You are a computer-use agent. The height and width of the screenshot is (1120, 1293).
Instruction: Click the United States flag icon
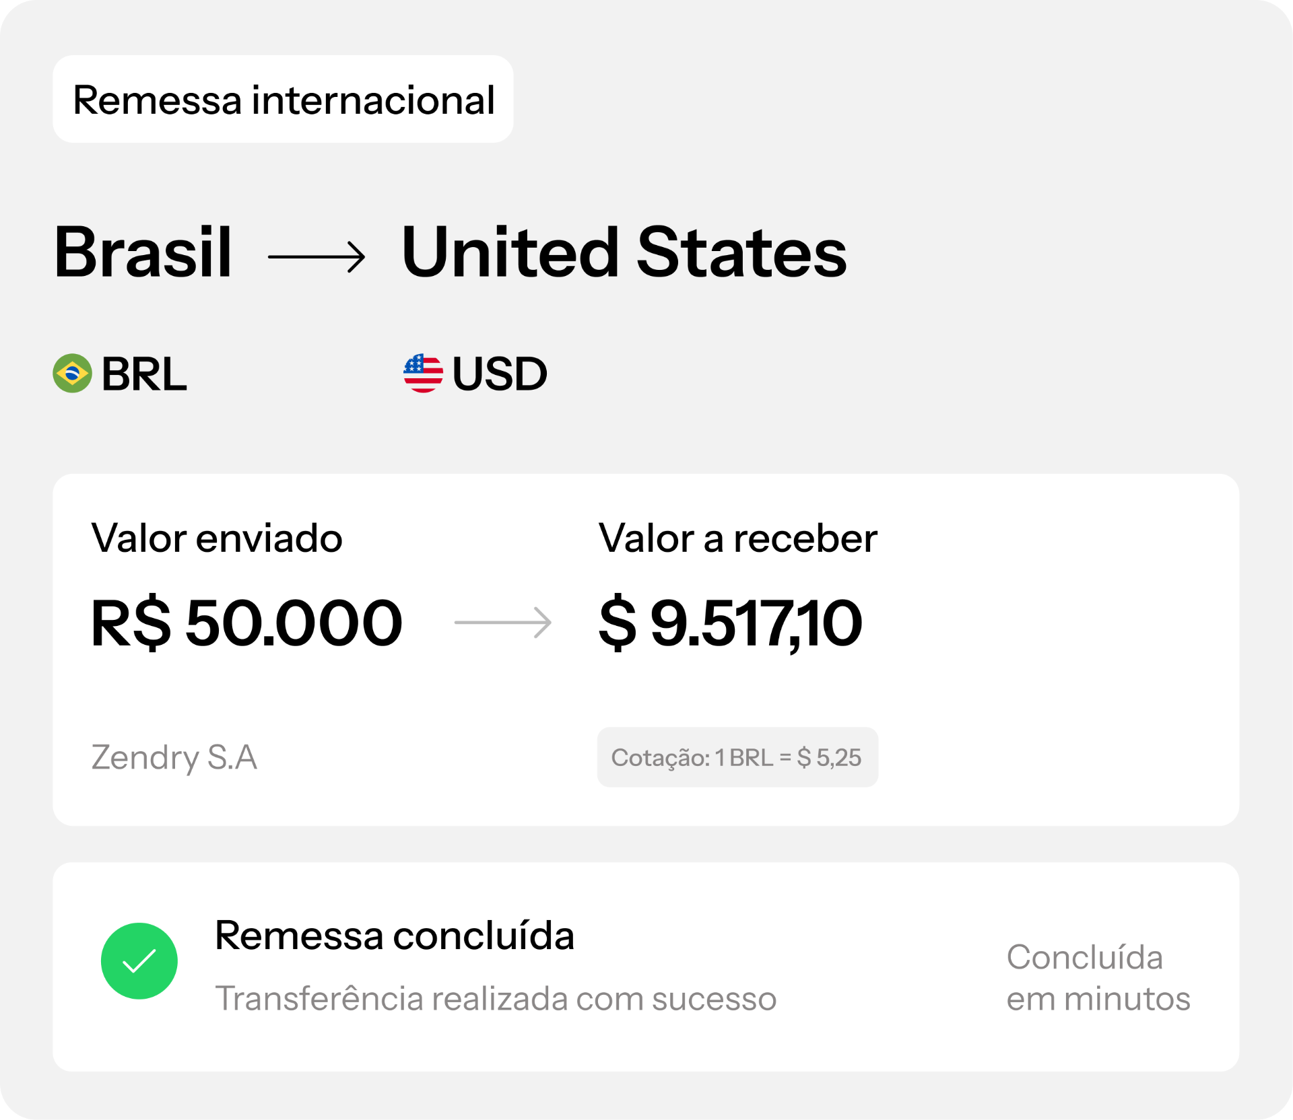pos(423,374)
